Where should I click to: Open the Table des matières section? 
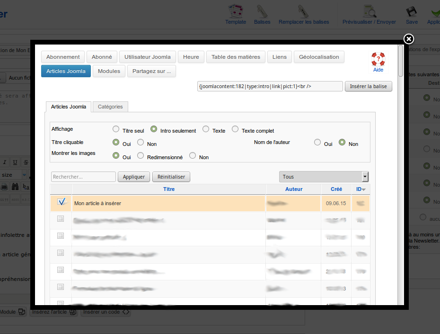point(236,56)
